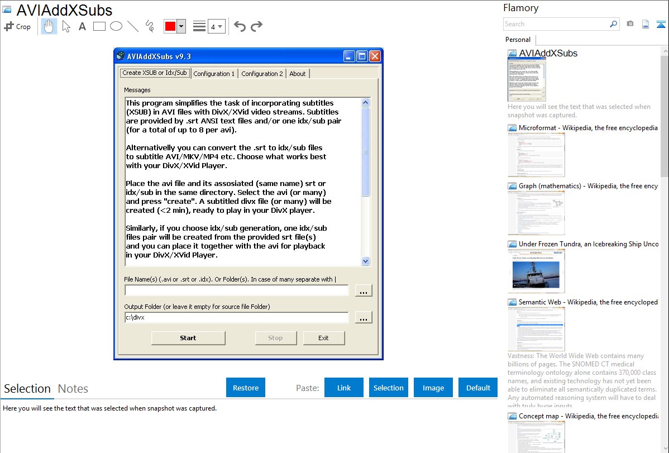The width and height of the screenshot is (669, 453).
Task: Redo the last annotation
Action: tap(256, 26)
